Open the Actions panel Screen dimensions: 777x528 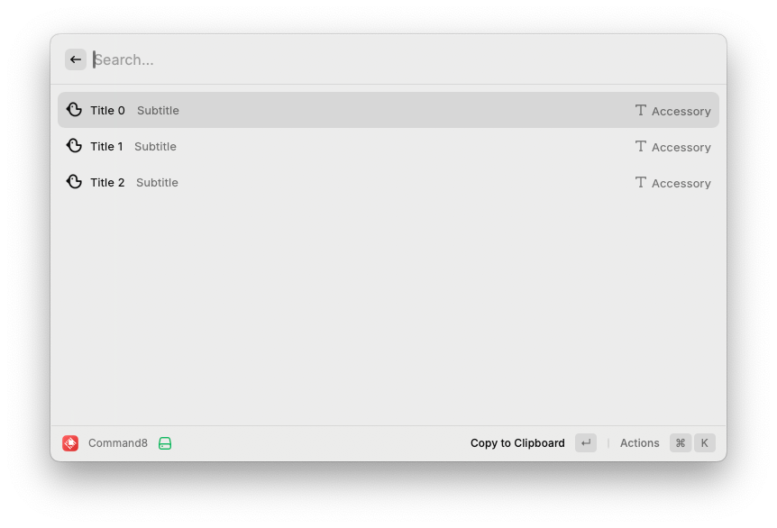tap(639, 442)
